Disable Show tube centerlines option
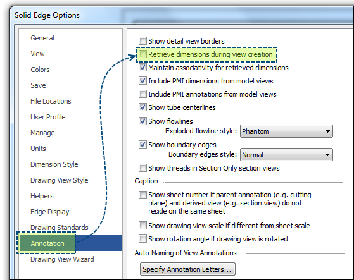This screenshot has width=354, height=280. pyautogui.click(x=142, y=107)
